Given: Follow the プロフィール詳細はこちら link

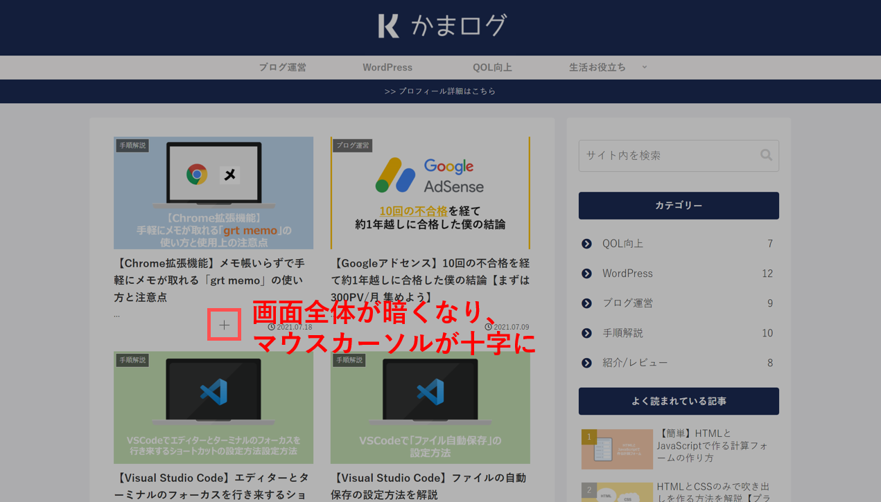Looking at the screenshot, I should 440,91.
